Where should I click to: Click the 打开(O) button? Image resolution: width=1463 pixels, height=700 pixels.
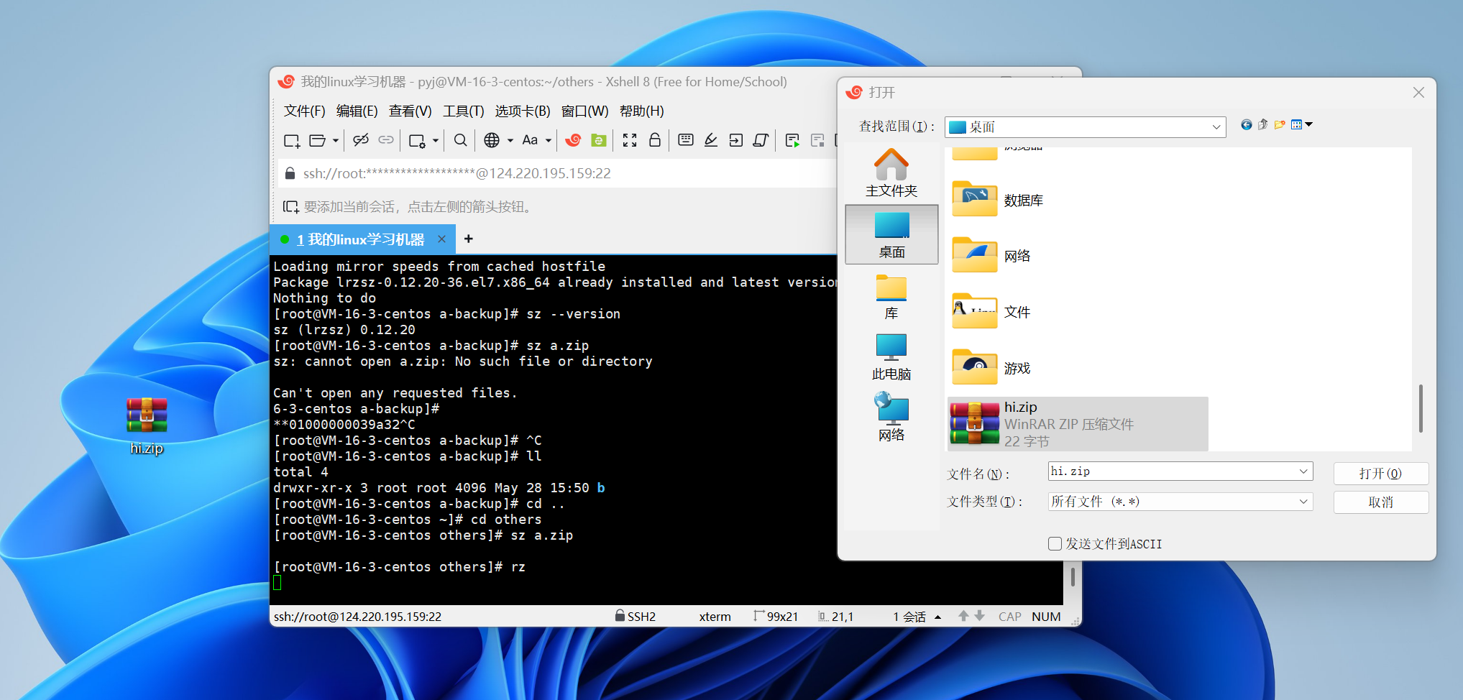pos(1380,474)
